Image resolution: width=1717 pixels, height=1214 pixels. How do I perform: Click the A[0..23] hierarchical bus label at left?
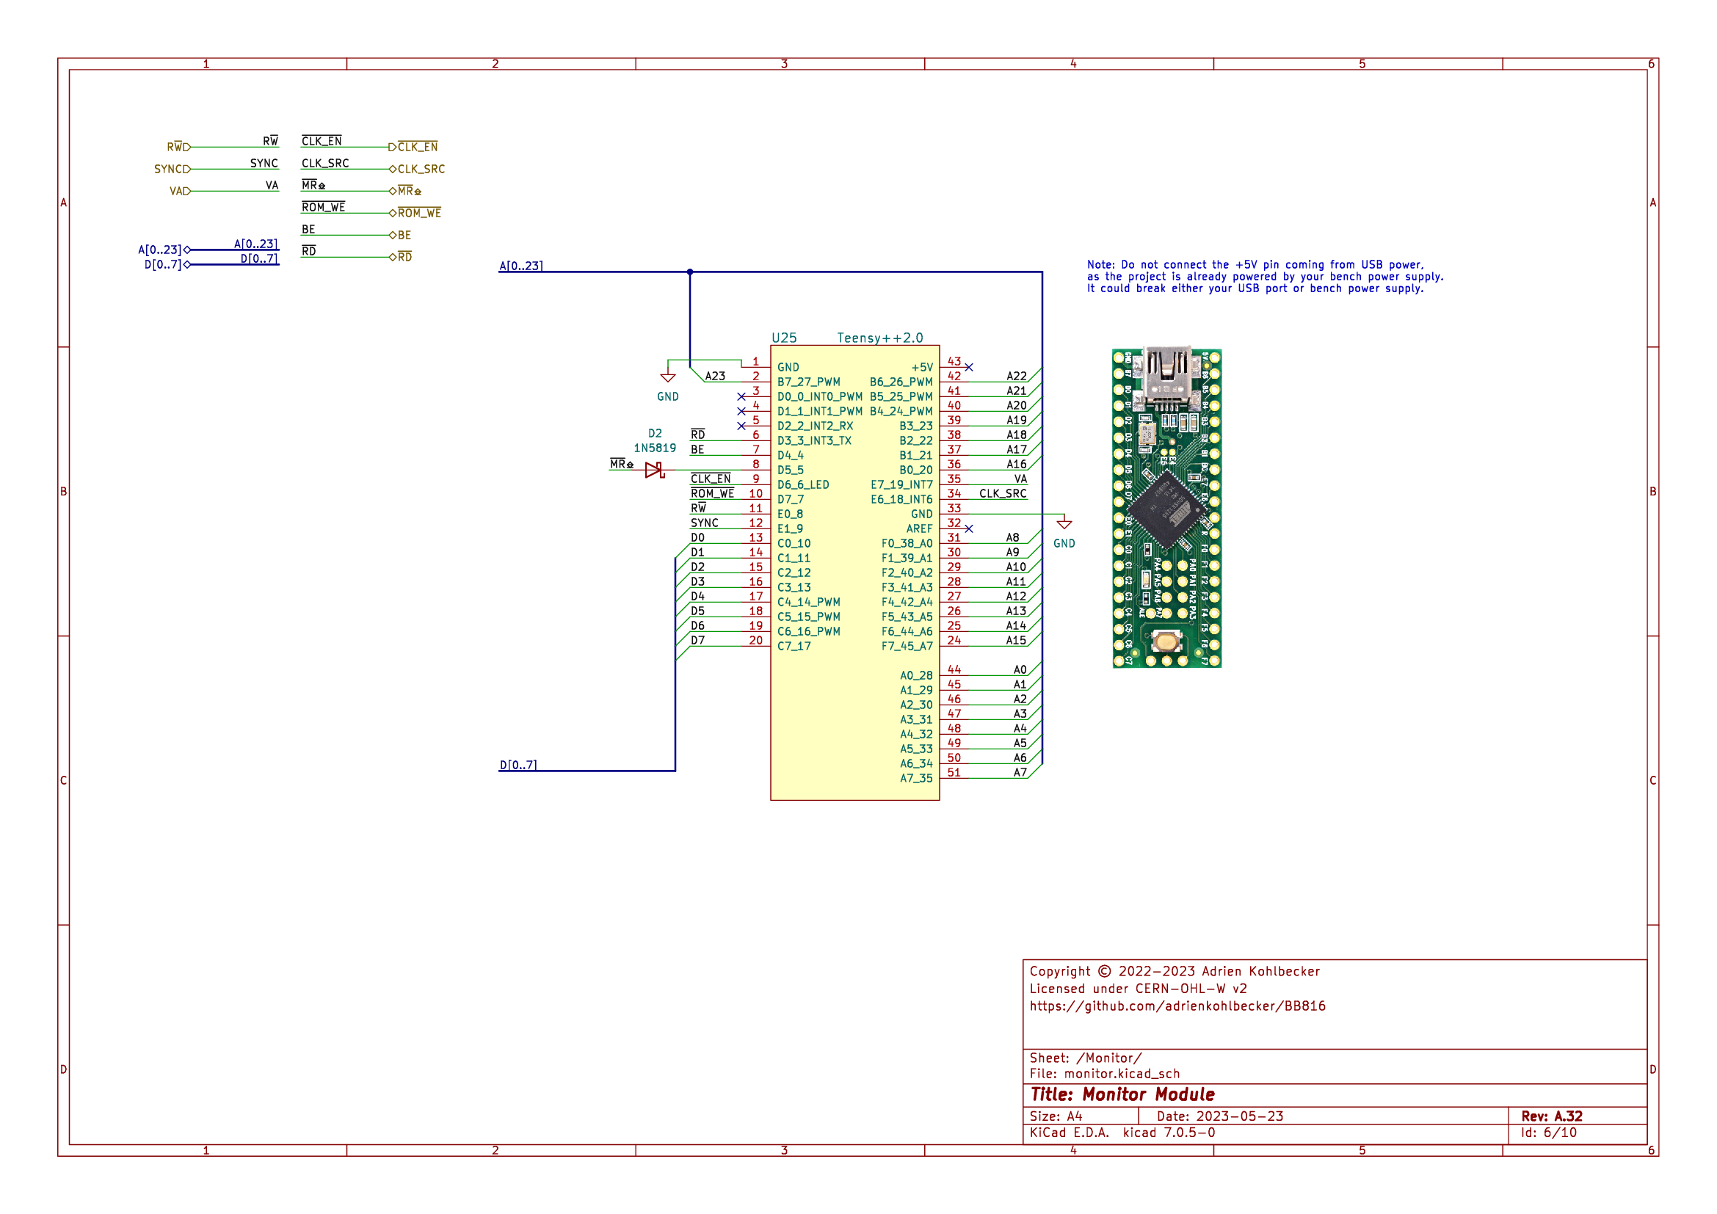pyautogui.click(x=160, y=250)
